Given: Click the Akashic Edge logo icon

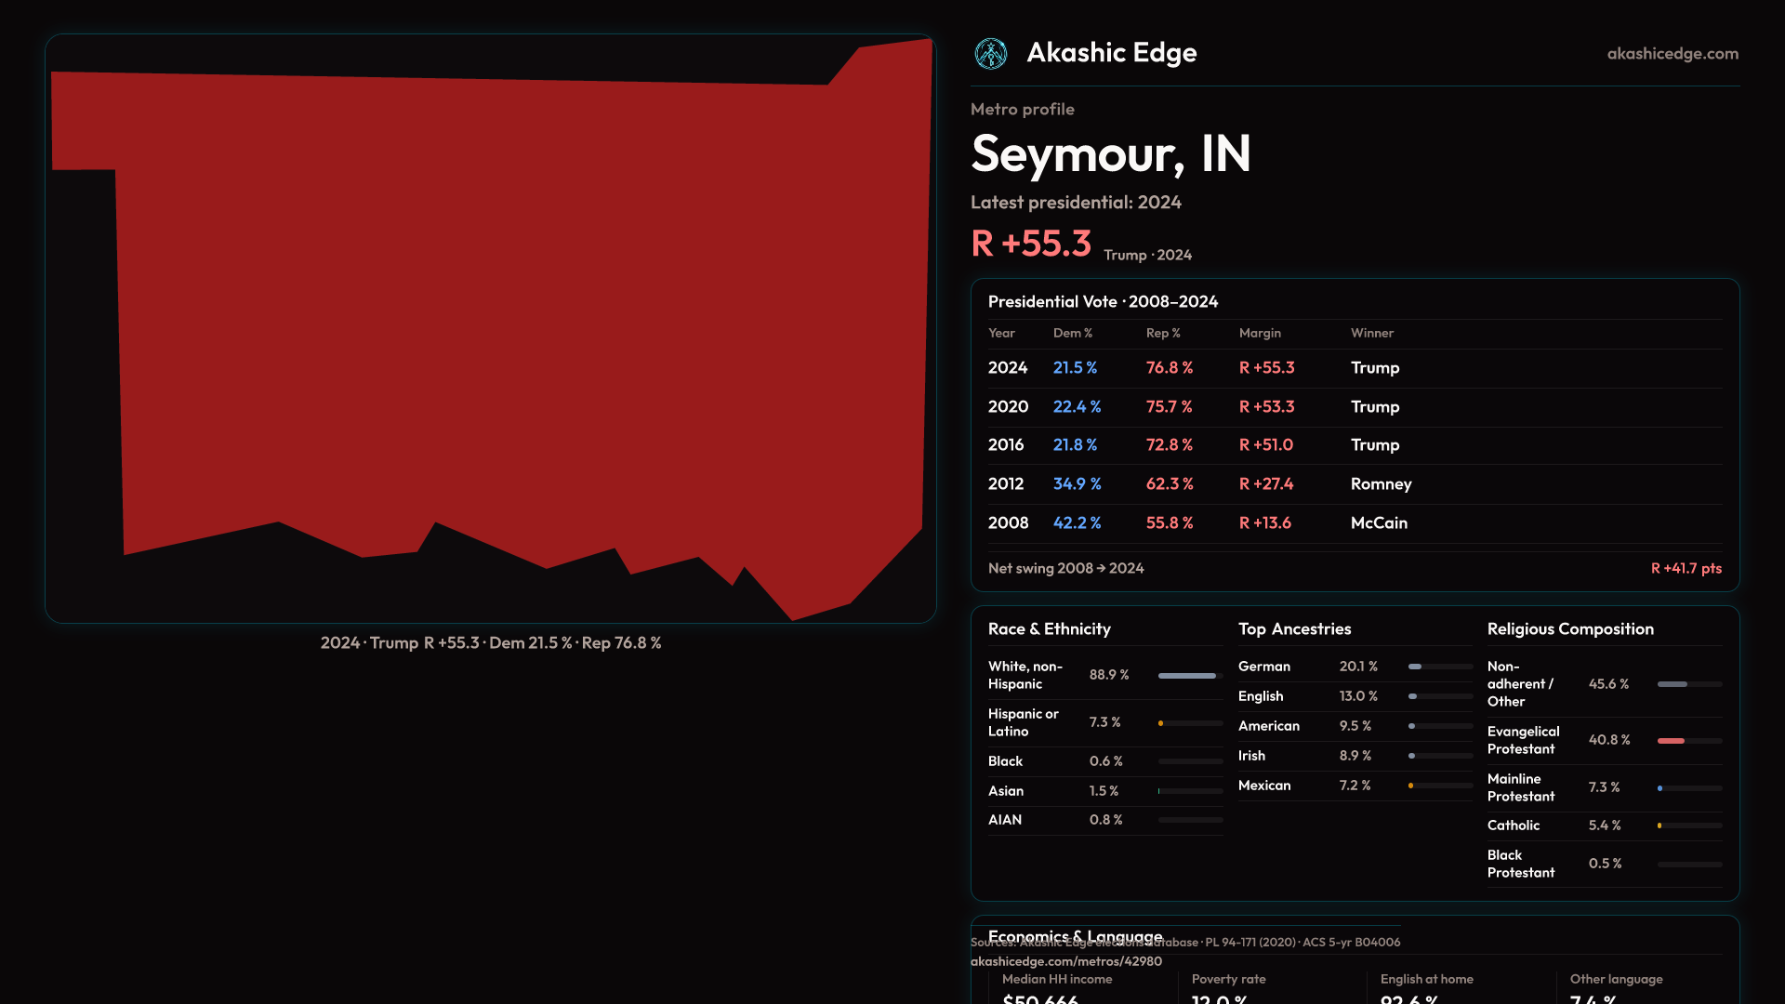Looking at the screenshot, I should [x=990, y=54].
